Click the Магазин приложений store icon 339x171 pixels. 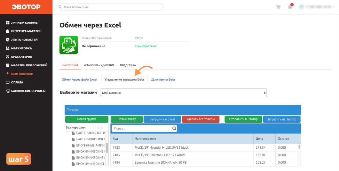(7, 65)
